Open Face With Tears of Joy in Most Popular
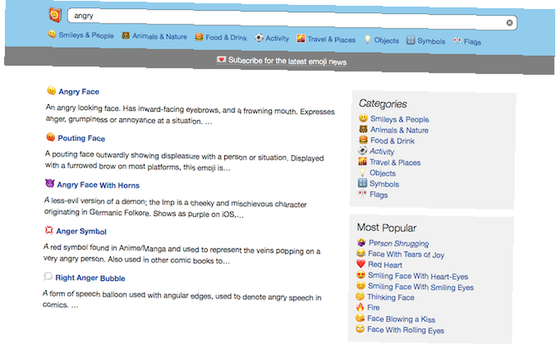This screenshot has width=556, height=350. tap(406, 254)
